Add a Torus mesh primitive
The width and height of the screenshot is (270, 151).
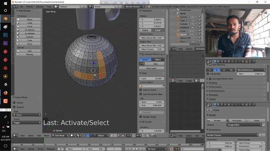28,44
